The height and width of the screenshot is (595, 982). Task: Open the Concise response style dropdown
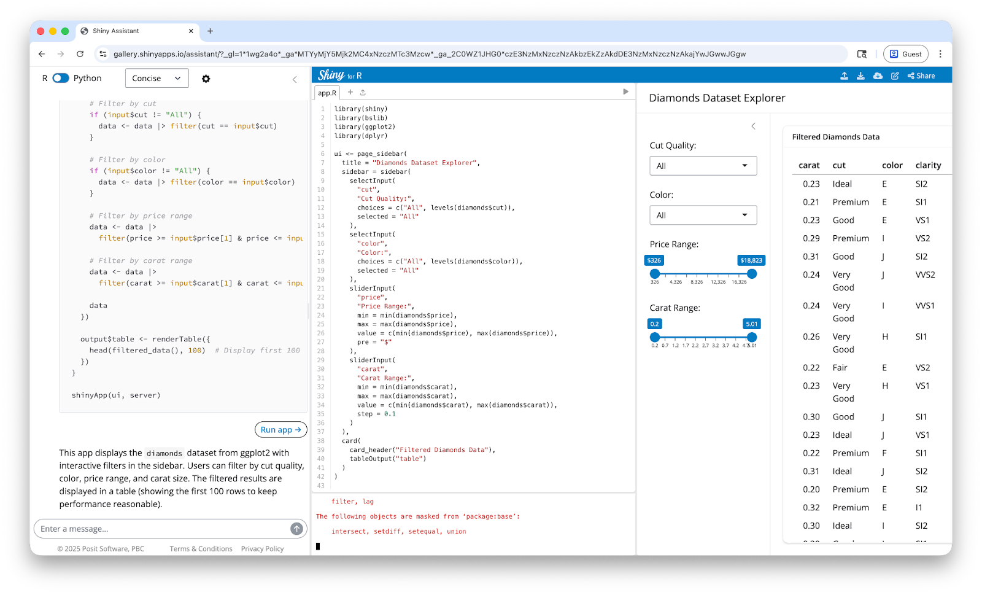(x=157, y=78)
